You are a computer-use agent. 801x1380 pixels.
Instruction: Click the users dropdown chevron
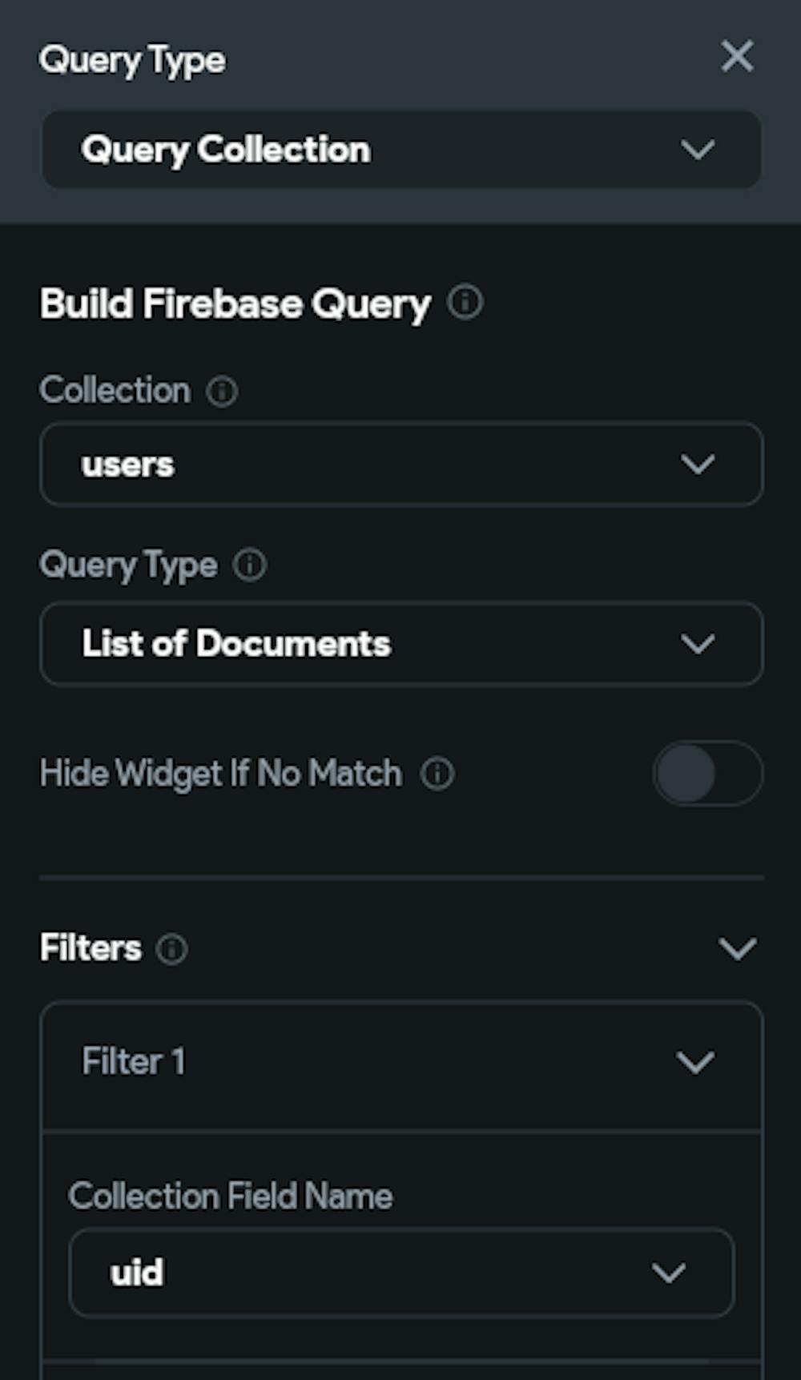pos(698,465)
